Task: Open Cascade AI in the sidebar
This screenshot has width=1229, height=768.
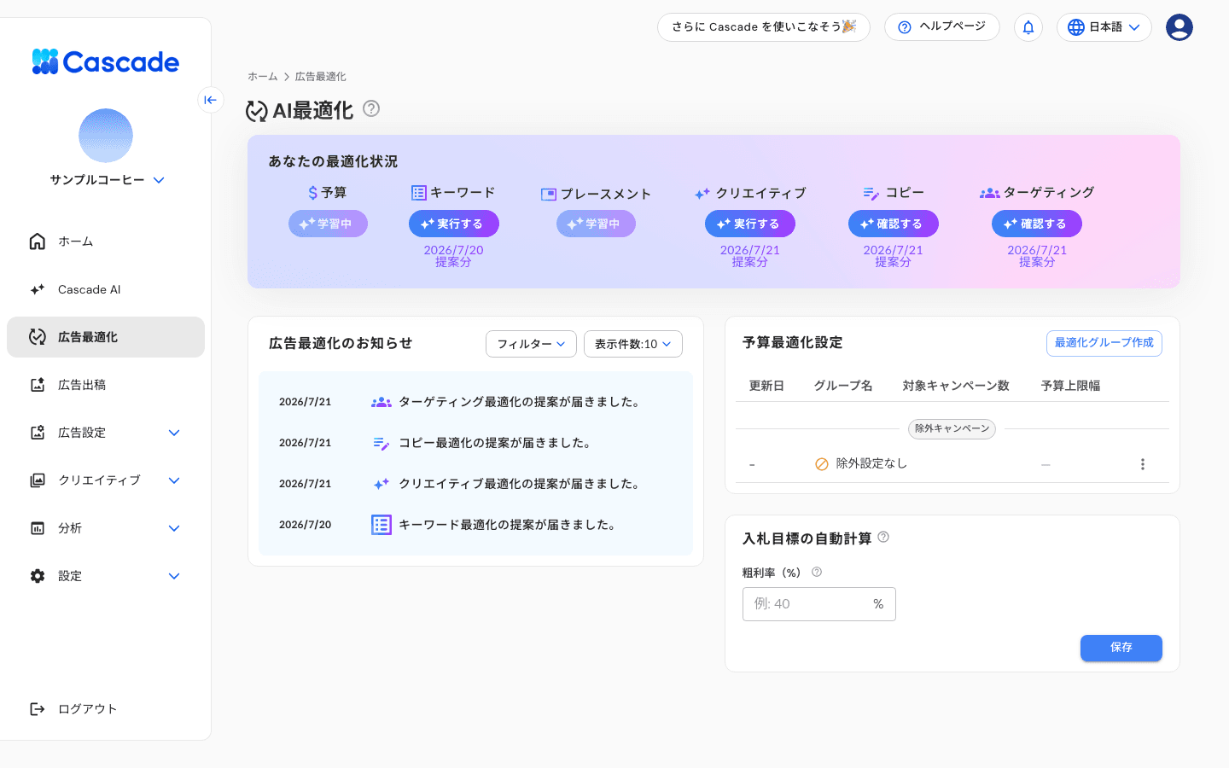Action: tap(106, 289)
